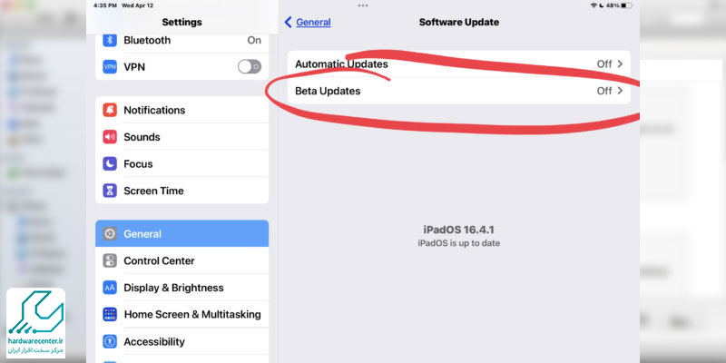Viewport: 726px width, 363px height.
Task: Expand Beta Updates chevron
Action: [621, 91]
